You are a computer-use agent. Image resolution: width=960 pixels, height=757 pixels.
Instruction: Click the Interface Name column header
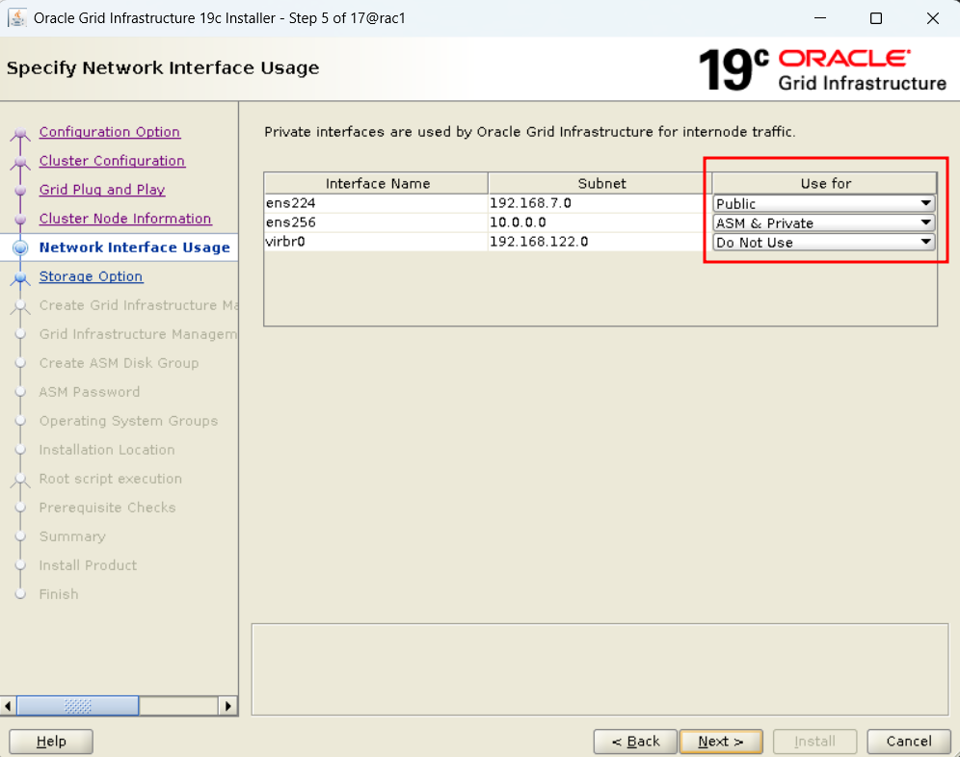click(377, 184)
